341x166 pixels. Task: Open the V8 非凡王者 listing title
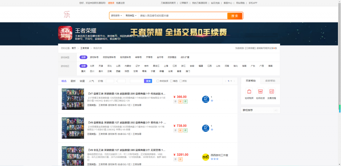127,150
